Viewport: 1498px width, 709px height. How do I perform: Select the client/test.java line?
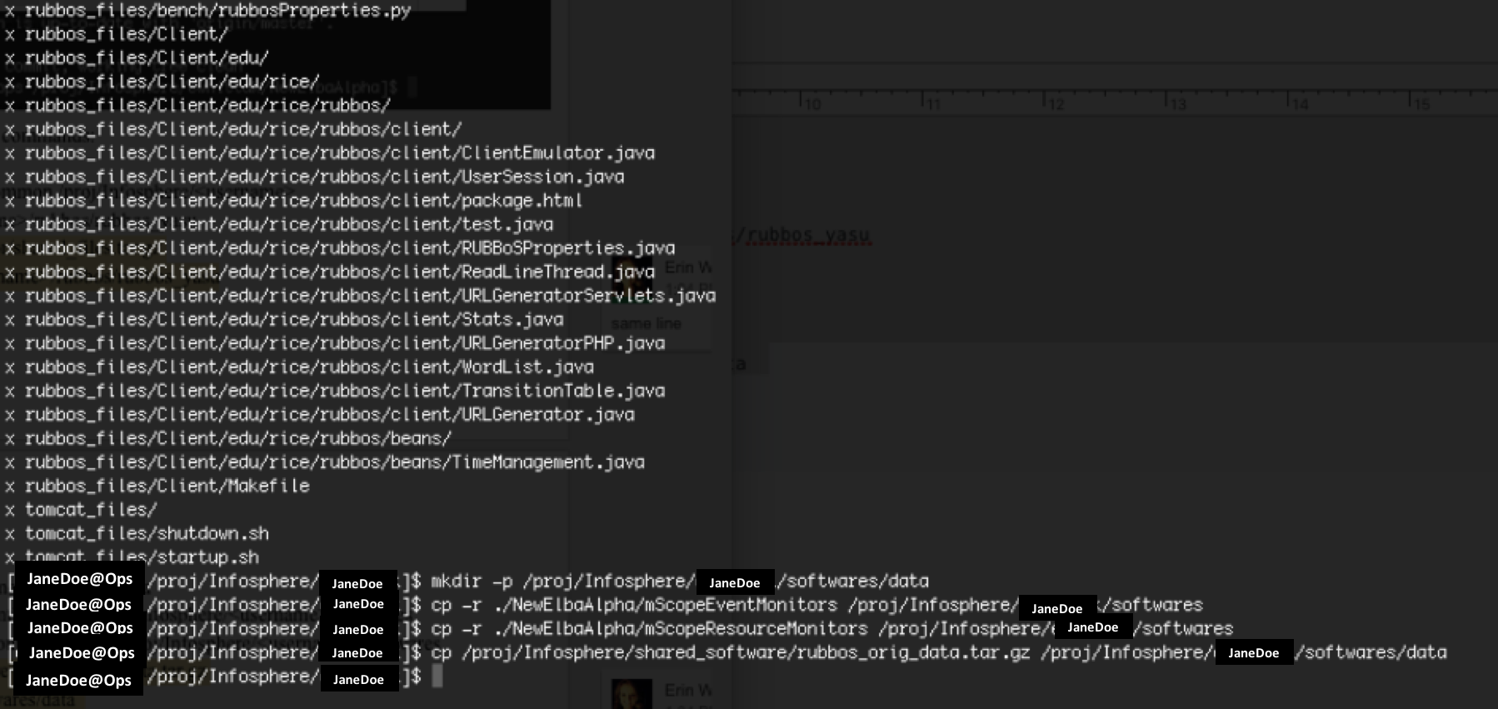[x=279, y=224]
